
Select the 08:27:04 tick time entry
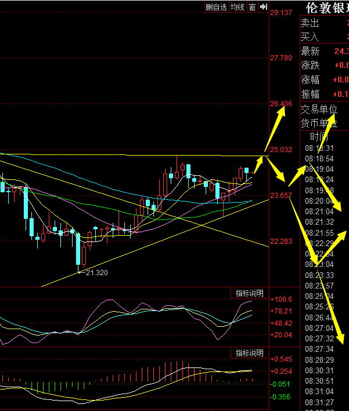coord(319,329)
